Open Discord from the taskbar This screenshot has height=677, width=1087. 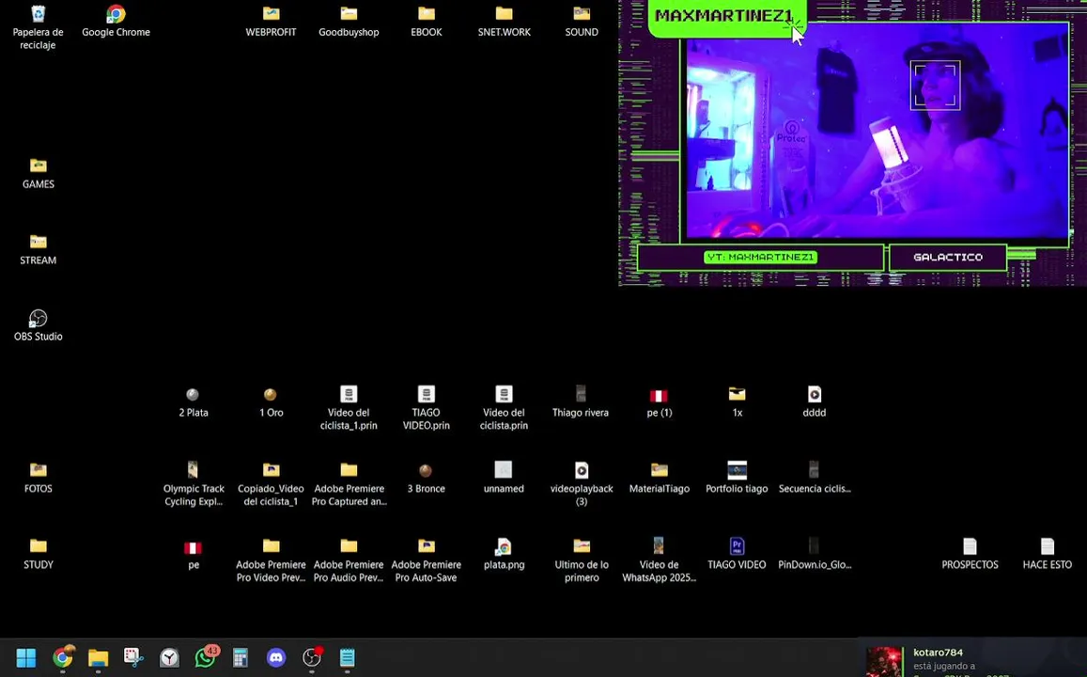pos(276,657)
